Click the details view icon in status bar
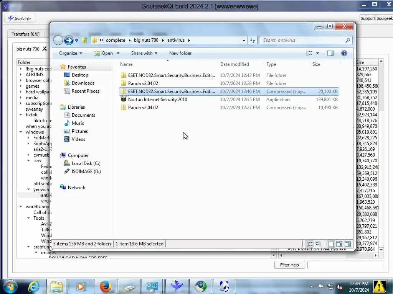393x294 pixels. click(x=310, y=244)
